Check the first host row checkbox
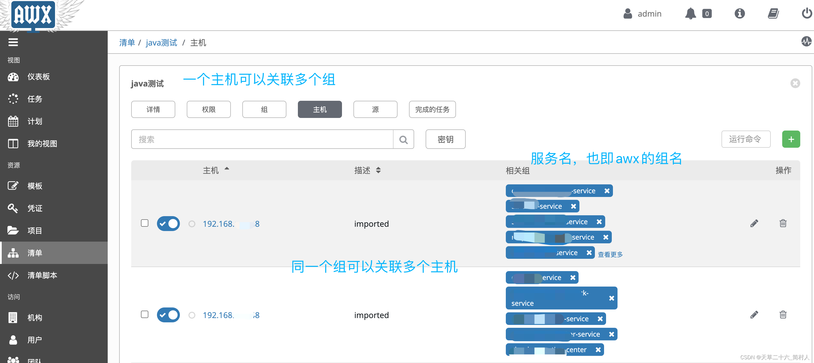The width and height of the screenshot is (814, 363). pyautogui.click(x=144, y=223)
